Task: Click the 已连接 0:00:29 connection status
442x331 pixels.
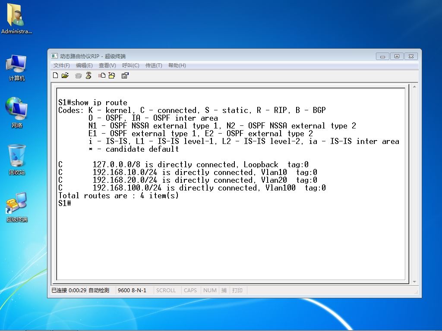Action: point(69,290)
